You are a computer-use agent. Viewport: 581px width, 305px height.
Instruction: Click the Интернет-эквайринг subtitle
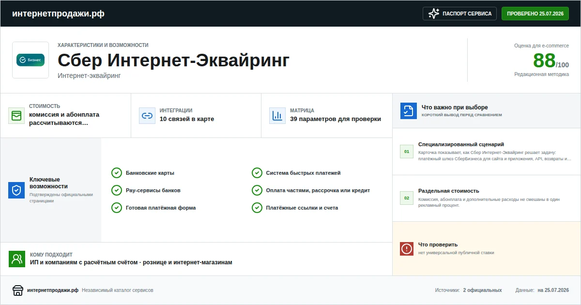coord(89,76)
